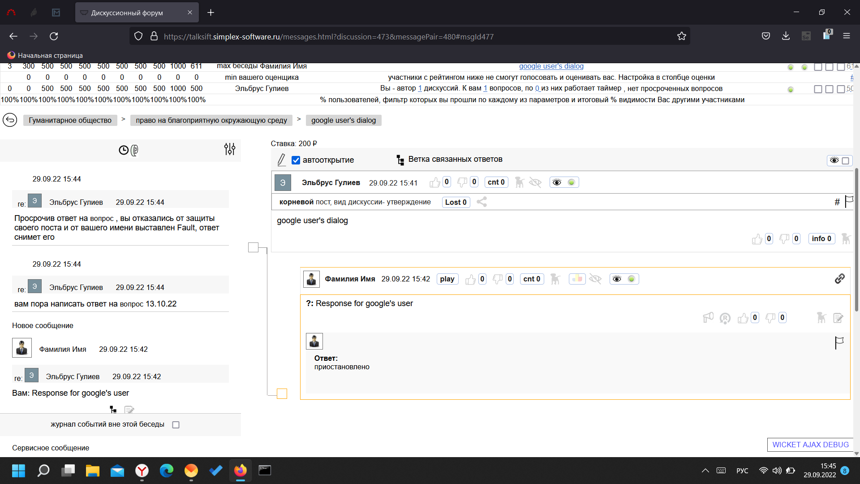Follow the google user's dialog link in top table

[x=551, y=66]
